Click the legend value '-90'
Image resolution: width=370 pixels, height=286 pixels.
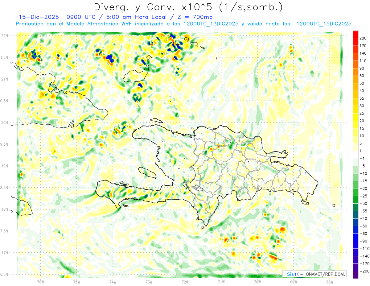[x=364, y=241]
